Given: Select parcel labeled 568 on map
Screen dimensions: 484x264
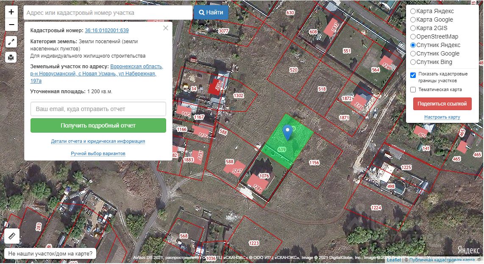Looking at the screenshot, I should [184, 236].
